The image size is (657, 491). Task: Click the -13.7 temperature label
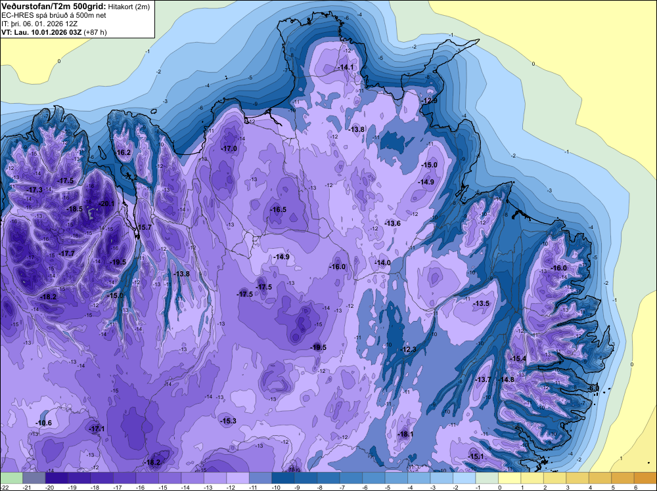[483, 379]
